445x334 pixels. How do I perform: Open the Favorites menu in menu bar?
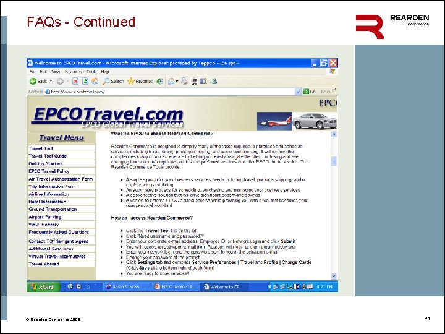(73, 72)
